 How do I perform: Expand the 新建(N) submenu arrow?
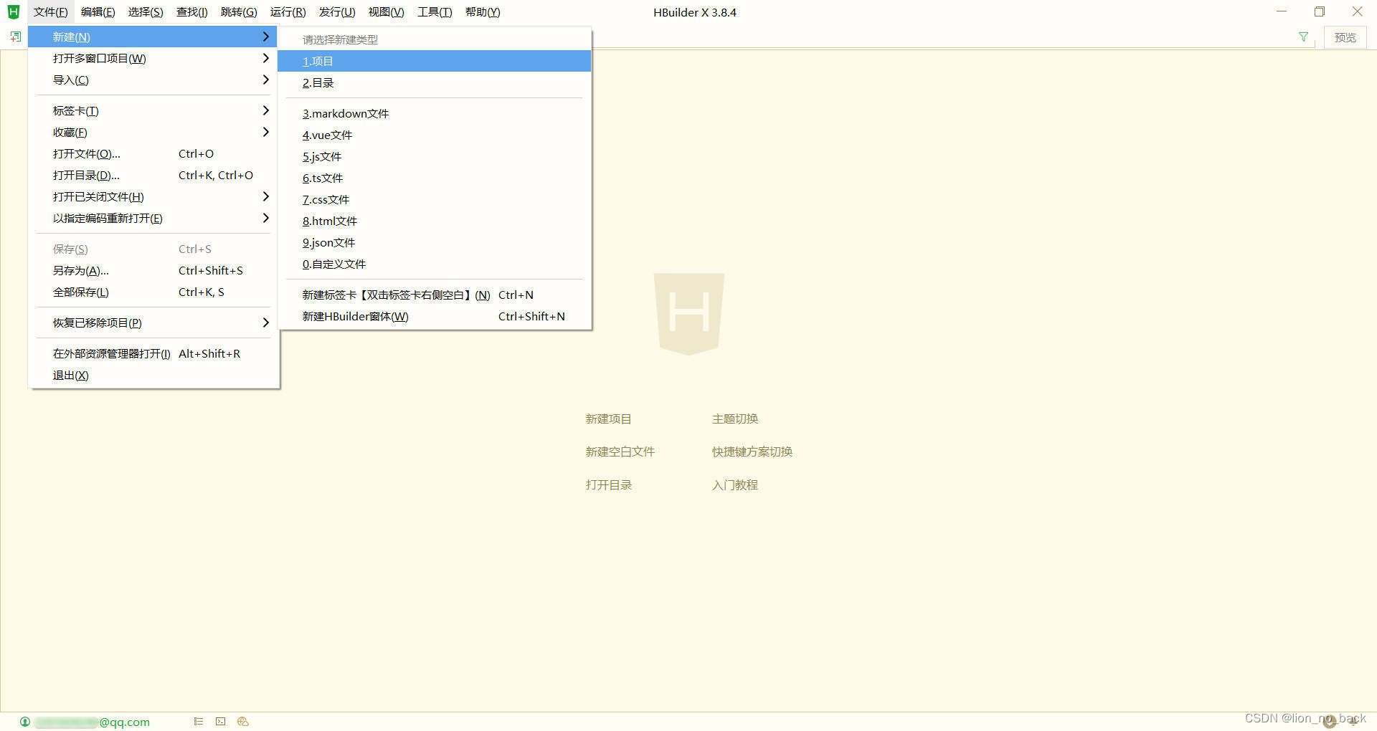click(265, 37)
